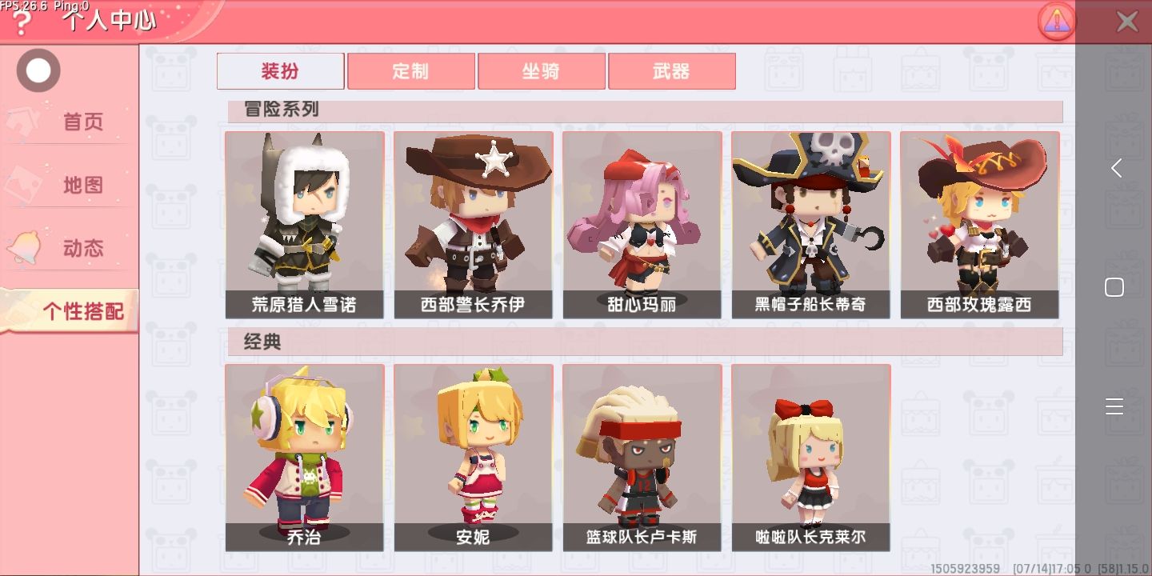Screen dimensions: 1152x576
Task: Choose the 篮球队长卢卡斯 skin
Action: click(x=642, y=458)
